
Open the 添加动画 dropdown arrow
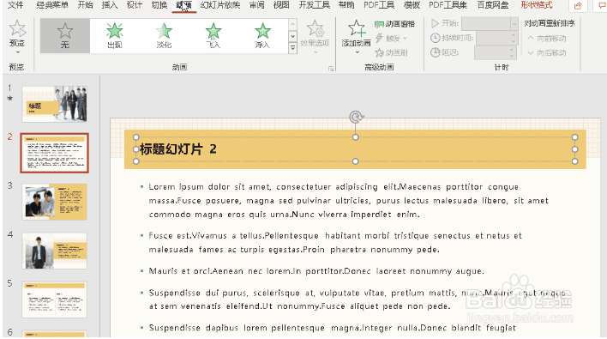click(x=357, y=51)
